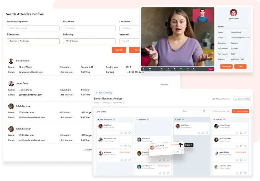
Task: Click the Search By Keywords input field
Action: coord(33,28)
